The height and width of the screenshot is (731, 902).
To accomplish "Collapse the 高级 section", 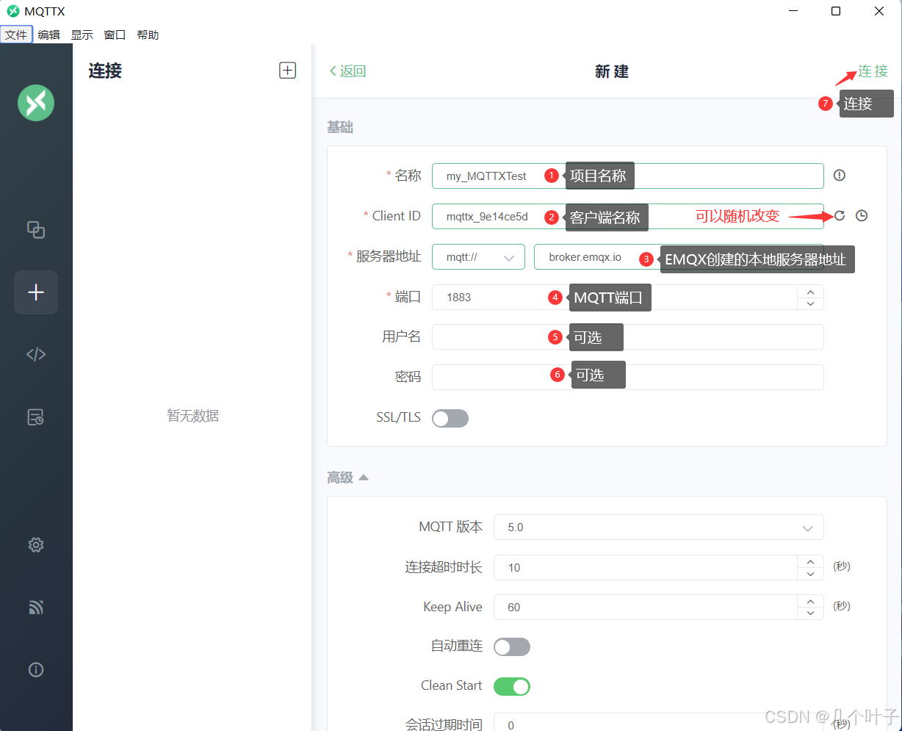I will (347, 478).
